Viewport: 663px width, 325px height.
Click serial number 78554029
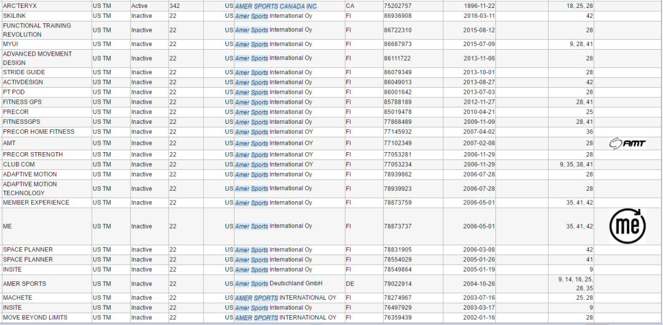coord(397,259)
